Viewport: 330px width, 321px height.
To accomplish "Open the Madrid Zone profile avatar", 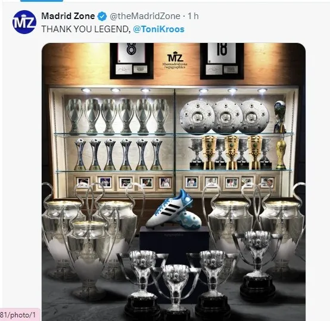I will (x=24, y=22).
